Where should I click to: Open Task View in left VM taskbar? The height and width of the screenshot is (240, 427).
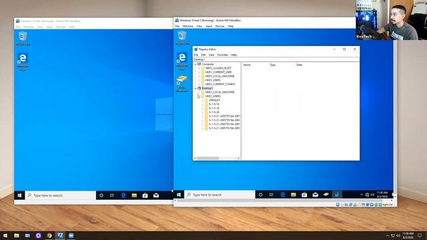pos(112,195)
